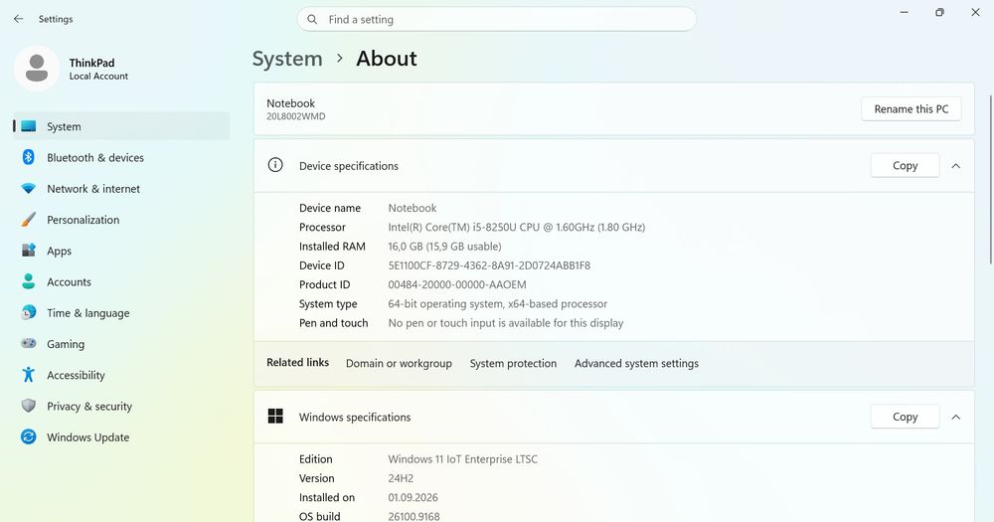Screen dimensions: 994x522
Task: Click the Gaming controller icon
Action: 29,343
